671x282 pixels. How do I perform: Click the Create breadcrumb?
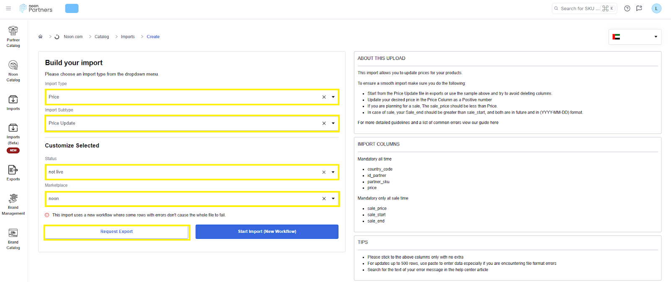pos(153,37)
